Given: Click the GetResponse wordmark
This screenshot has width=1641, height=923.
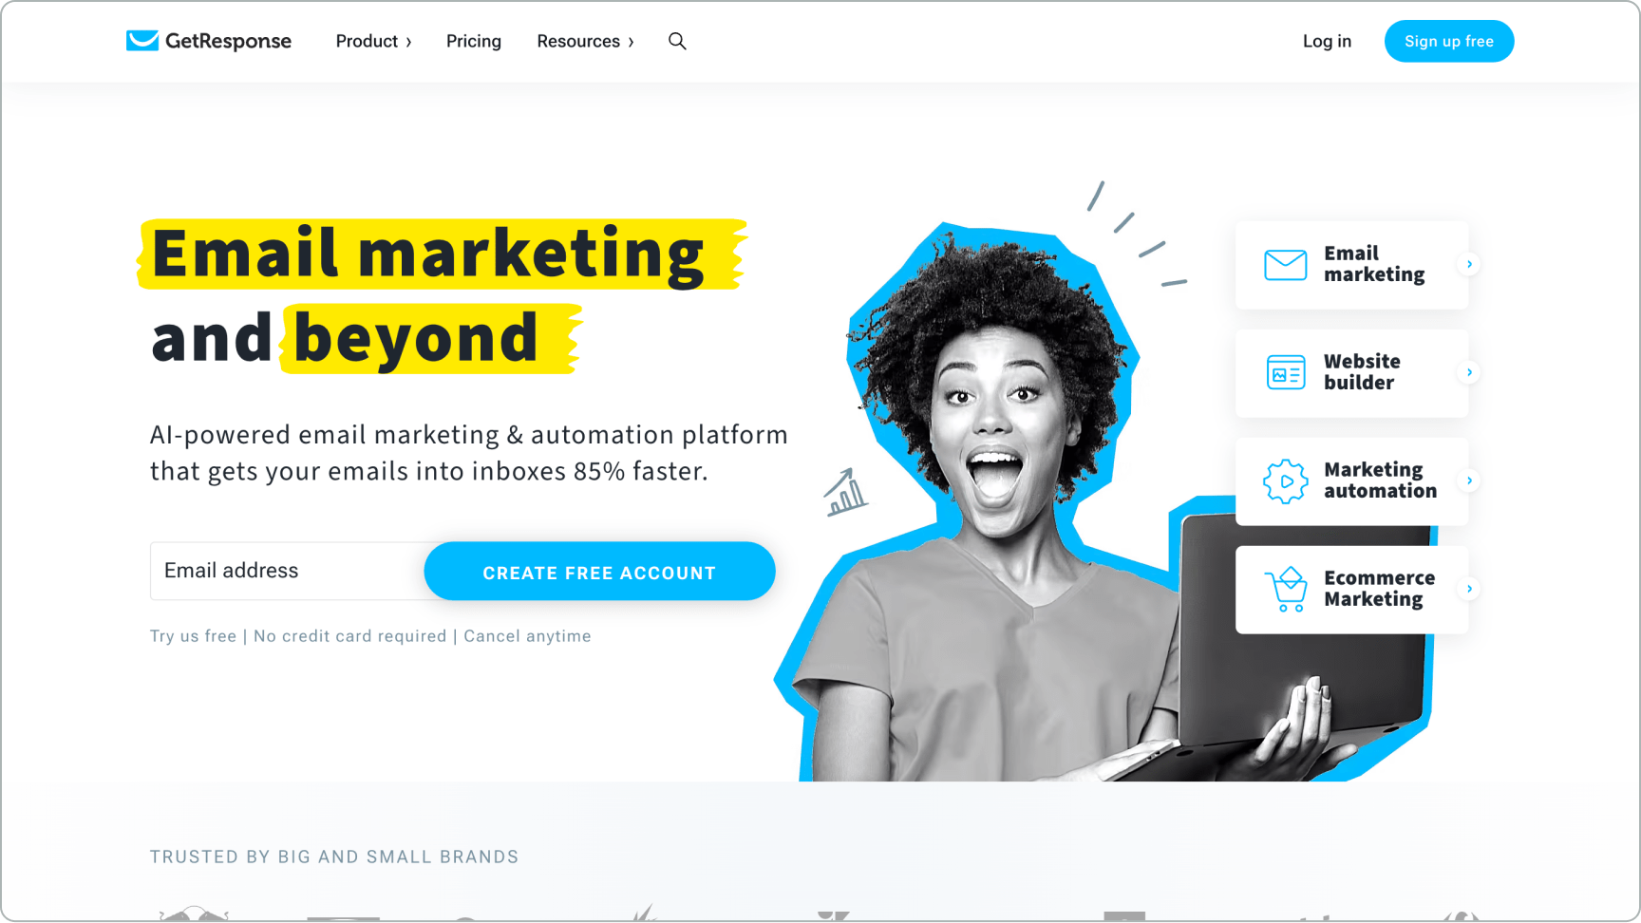Looking at the screenshot, I should pos(228,41).
